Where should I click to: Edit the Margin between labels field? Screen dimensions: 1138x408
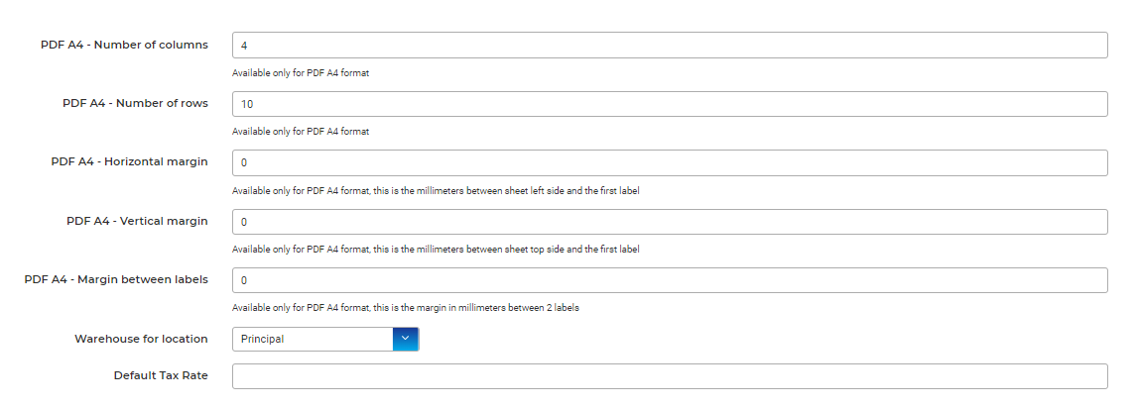(x=669, y=280)
